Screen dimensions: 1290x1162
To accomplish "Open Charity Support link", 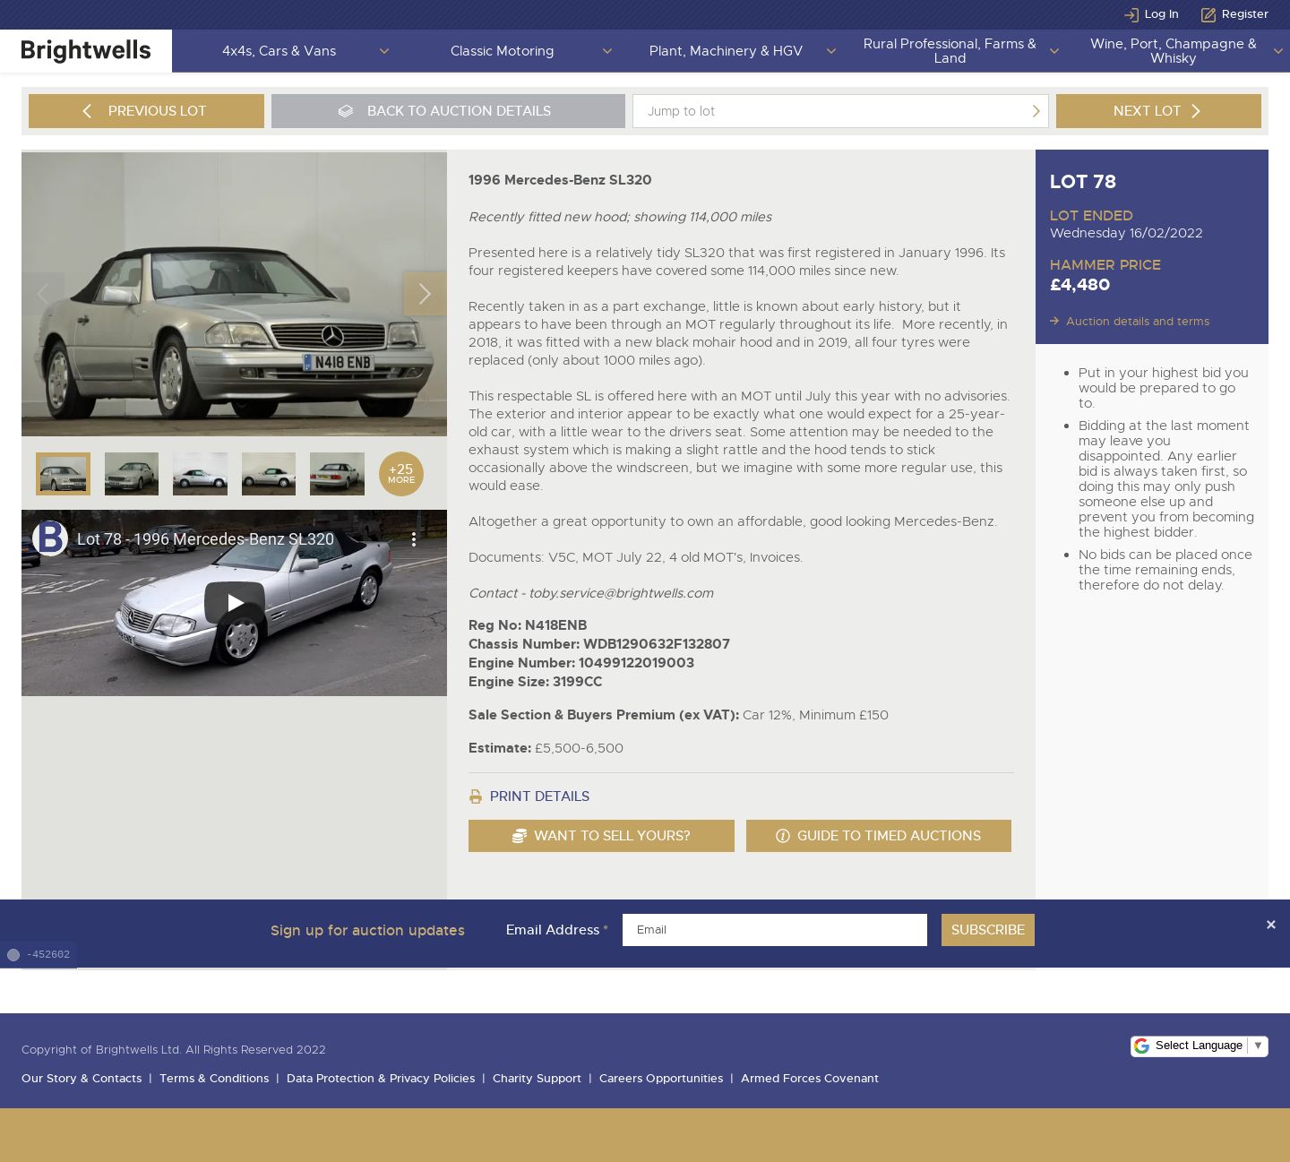I will pyautogui.click(x=537, y=1079).
